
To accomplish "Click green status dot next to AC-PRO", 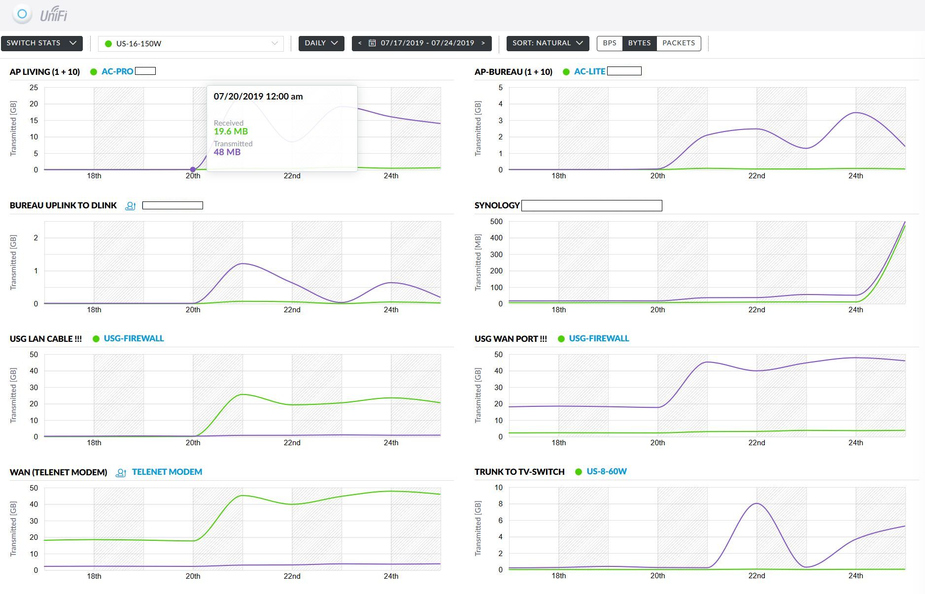I will (x=94, y=72).
